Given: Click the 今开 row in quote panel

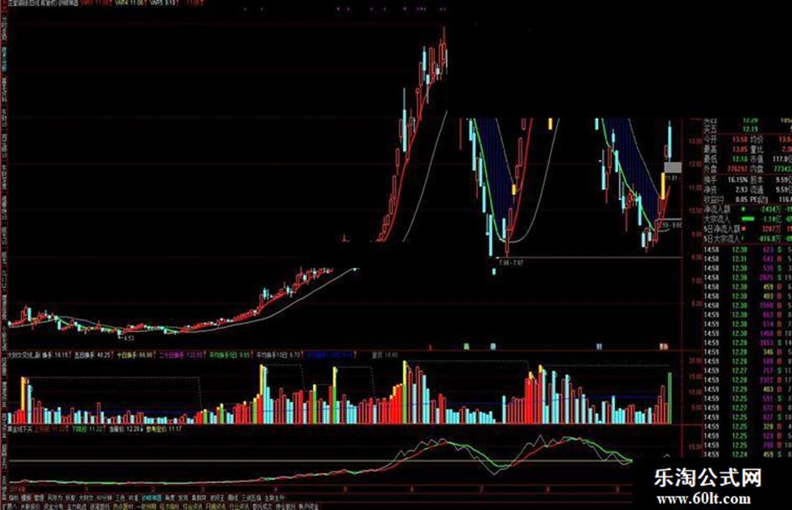Looking at the screenshot, I should pyautogui.click(x=727, y=139).
